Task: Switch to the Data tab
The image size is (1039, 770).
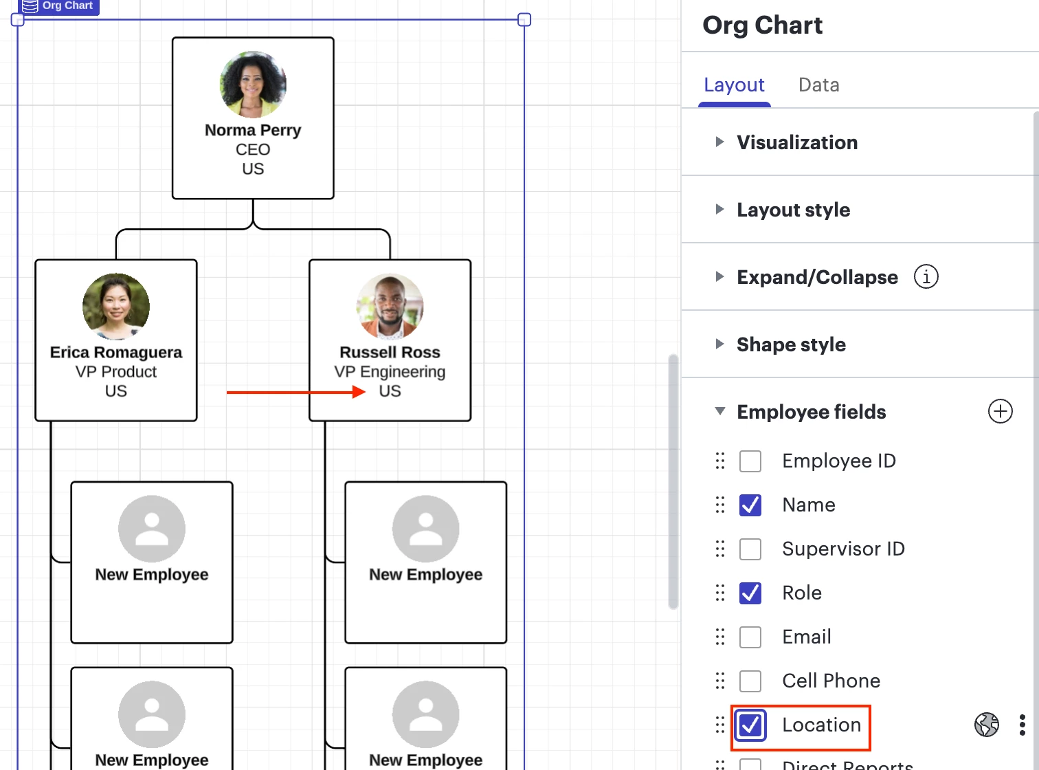Action: pyautogui.click(x=818, y=85)
